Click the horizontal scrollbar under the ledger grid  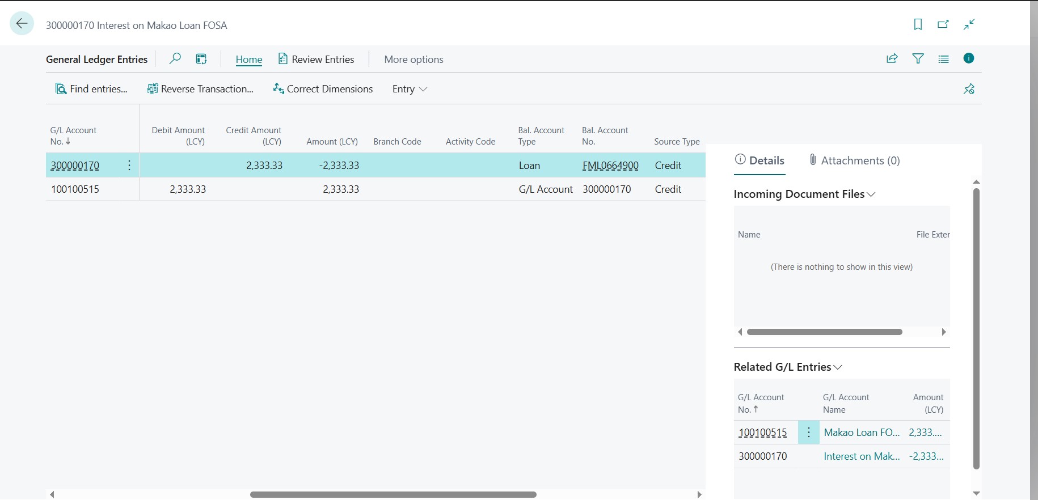[393, 494]
